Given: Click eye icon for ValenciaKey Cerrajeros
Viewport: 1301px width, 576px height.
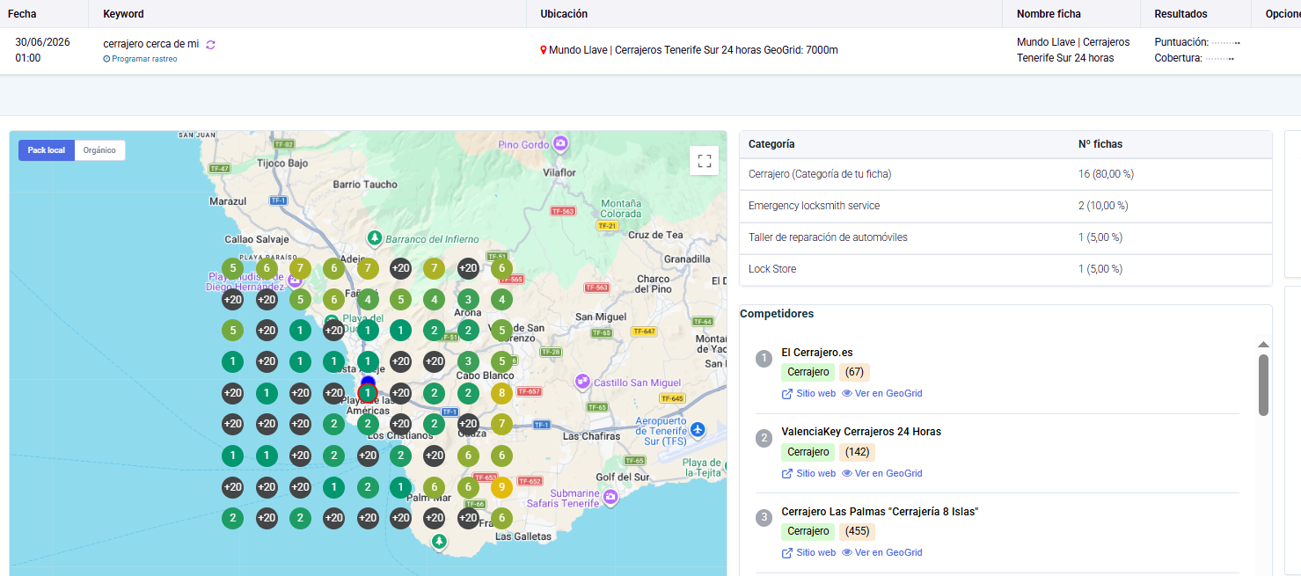Looking at the screenshot, I should pos(847,473).
